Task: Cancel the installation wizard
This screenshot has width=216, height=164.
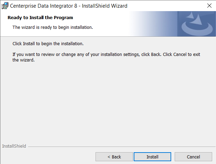Action: pos(193,157)
